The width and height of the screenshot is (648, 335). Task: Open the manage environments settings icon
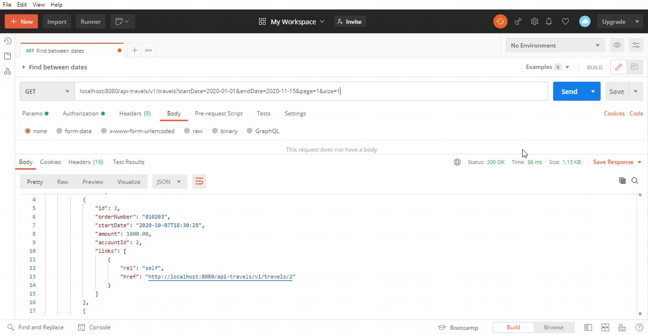click(x=636, y=45)
